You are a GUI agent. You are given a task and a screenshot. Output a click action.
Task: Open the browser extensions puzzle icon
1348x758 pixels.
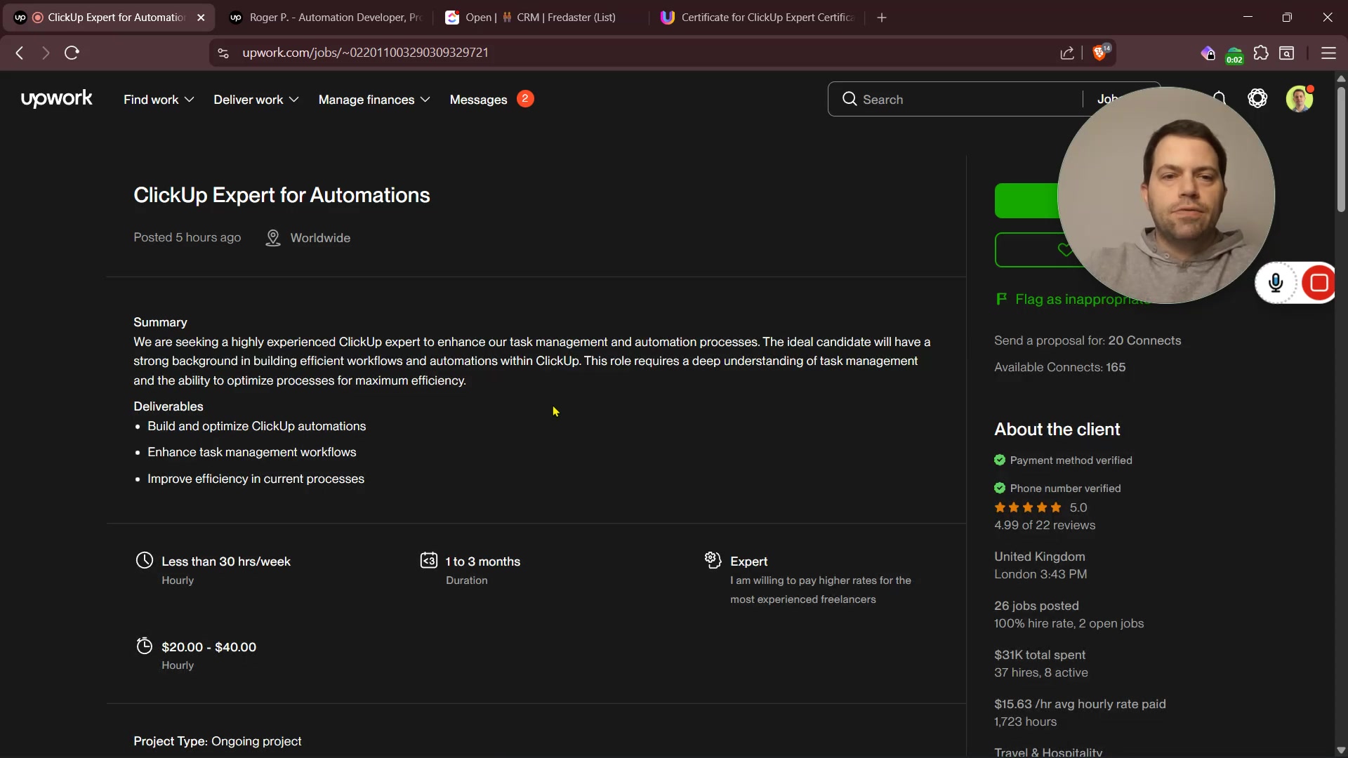click(x=1261, y=53)
